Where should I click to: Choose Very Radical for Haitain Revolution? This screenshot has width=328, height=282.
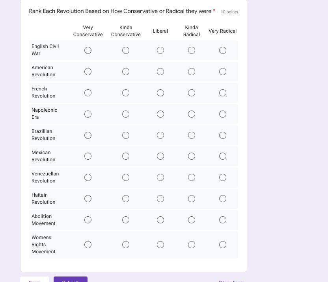point(223,199)
